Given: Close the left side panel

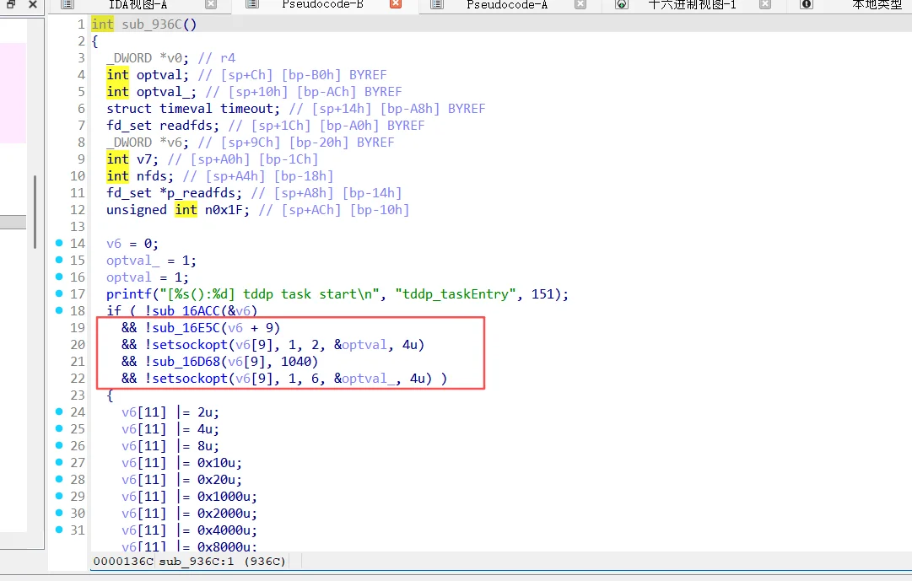Looking at the screenshot, I should [33, 4].
